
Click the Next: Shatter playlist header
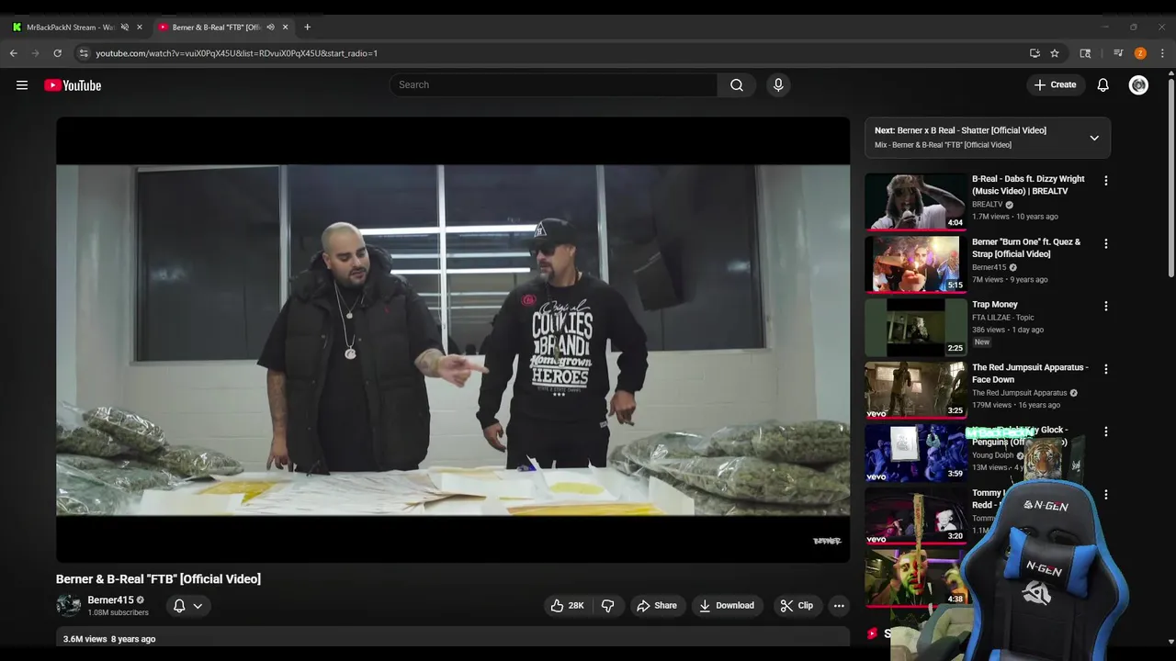click(x=960, y=130)
